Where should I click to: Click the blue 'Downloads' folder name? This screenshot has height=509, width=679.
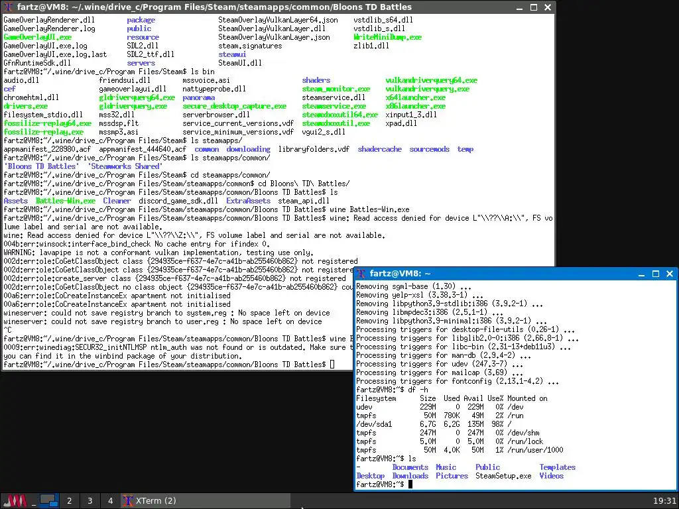pos(410,476)
